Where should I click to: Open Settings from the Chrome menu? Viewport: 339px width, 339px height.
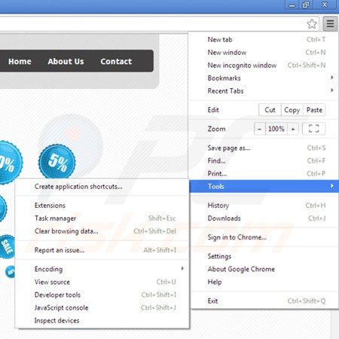(264, 256)
